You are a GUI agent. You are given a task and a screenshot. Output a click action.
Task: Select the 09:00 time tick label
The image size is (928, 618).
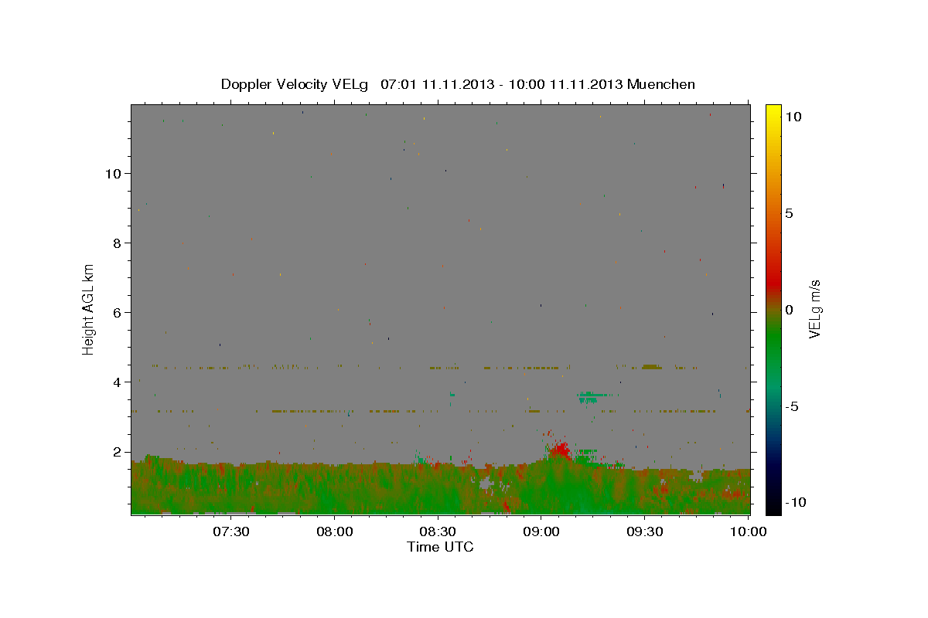tap(541, 531)
